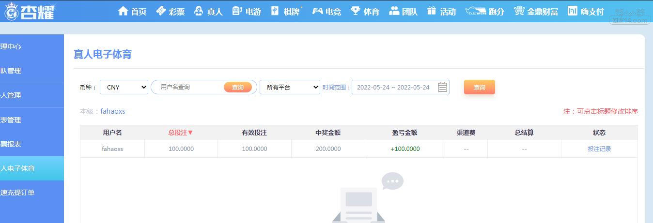This screenshot has height=223, width=653.
Task: Click the +100.0000 profit value
Action: pyautogui.click(x=405, y=149)
